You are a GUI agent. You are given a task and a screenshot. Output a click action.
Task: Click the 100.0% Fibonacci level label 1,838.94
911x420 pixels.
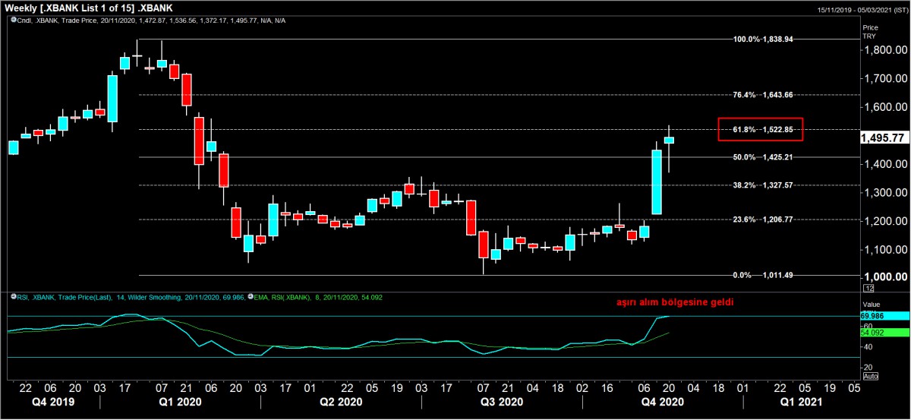(762, 39)
